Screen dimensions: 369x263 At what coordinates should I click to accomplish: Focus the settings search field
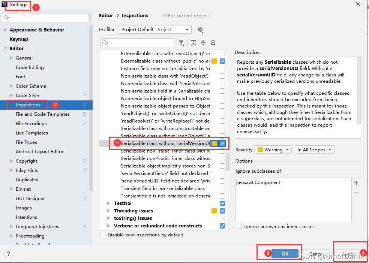(46, 18)
